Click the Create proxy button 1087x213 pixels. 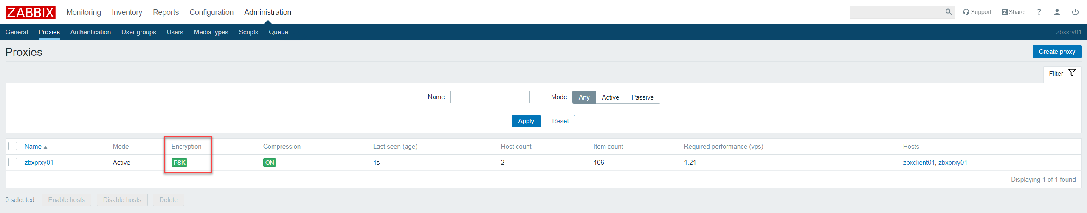1056,52
